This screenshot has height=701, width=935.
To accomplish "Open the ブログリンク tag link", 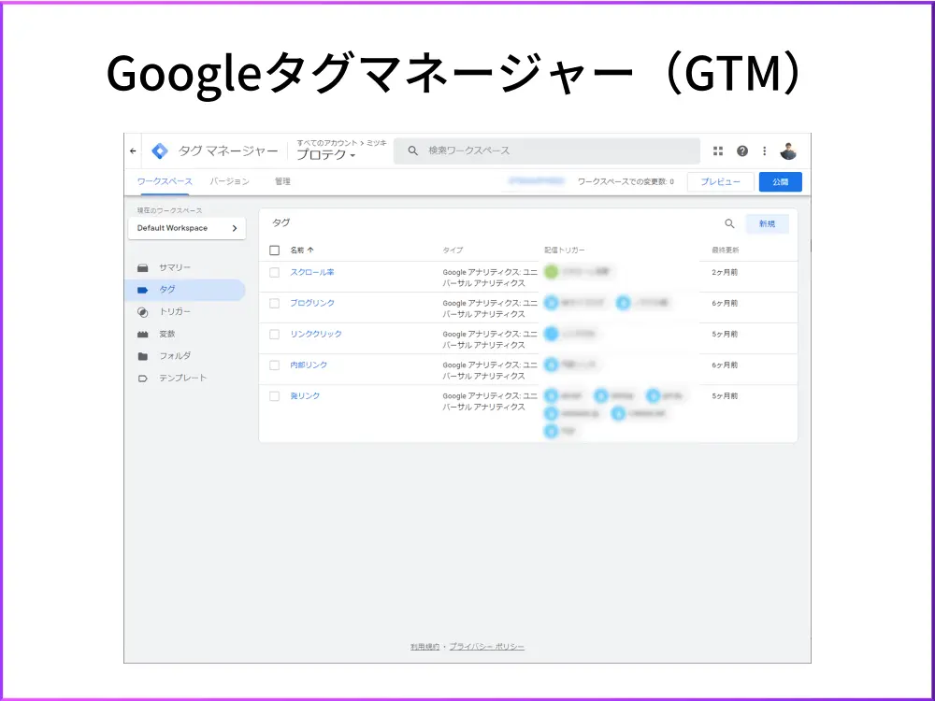I will [x=313, y=303].
